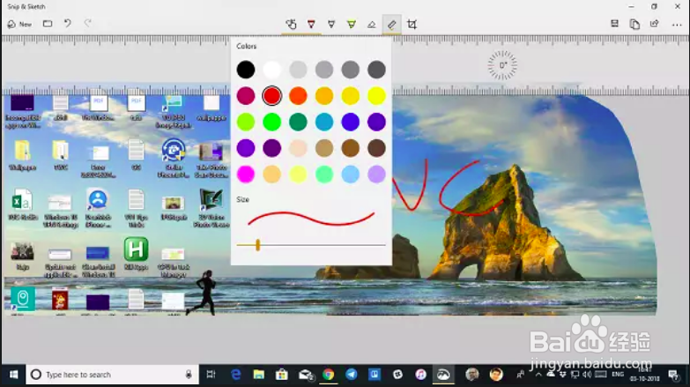Open File Explorer from taskbar

point(259,375)
